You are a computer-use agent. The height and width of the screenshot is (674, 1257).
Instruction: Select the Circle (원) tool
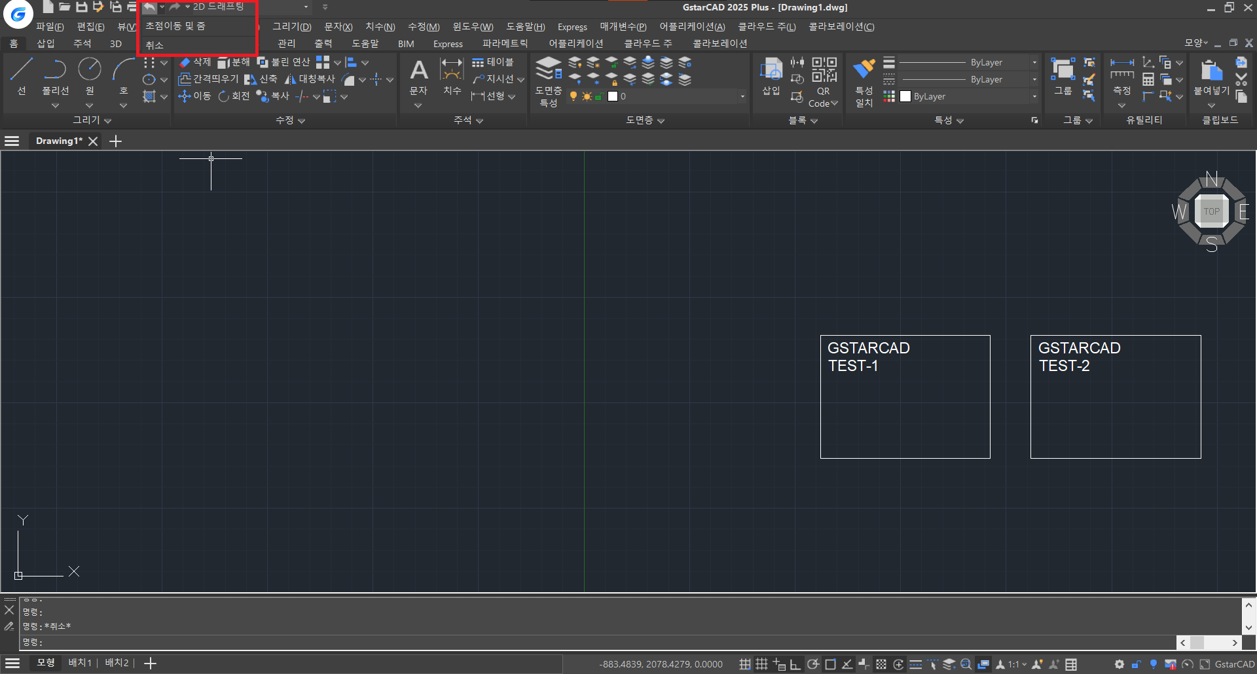tap(90, 77)
